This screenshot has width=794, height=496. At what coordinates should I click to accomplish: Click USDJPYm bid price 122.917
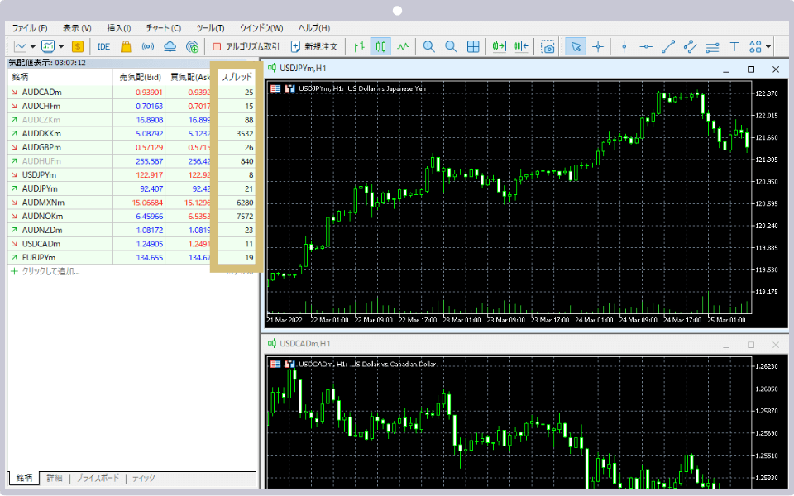(150, 174)
